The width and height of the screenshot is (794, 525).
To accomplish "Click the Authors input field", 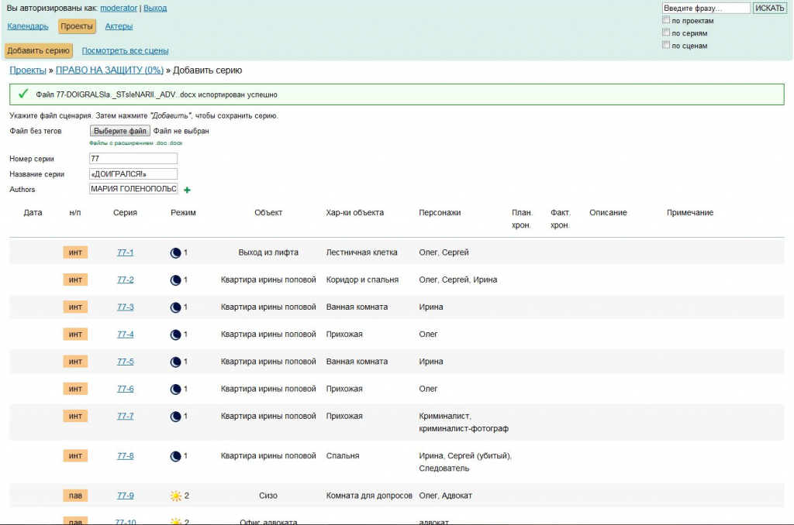I will pos(133,189).
